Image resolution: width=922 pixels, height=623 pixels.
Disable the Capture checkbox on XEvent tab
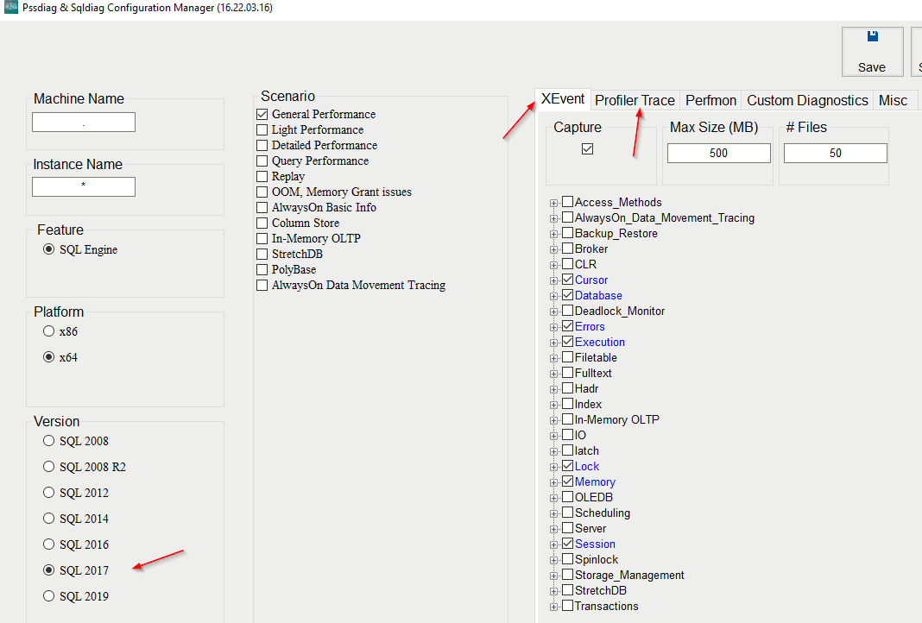click(x=588, y=148)
